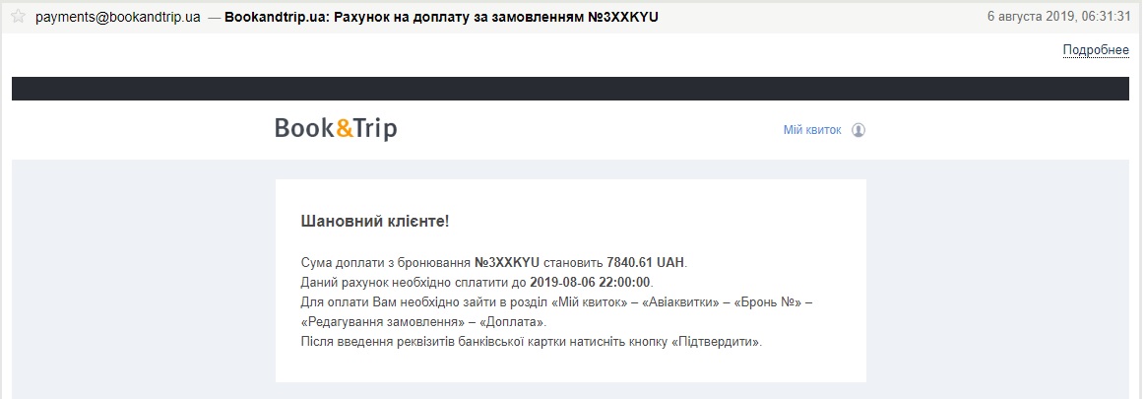
Task: Click the user profile icon beside Мій квіток
Action: (859, 130)
